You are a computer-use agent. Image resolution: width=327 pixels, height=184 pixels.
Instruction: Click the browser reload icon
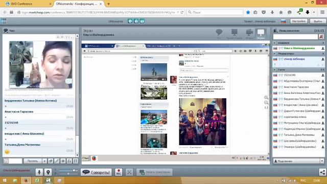click(182, 12)
